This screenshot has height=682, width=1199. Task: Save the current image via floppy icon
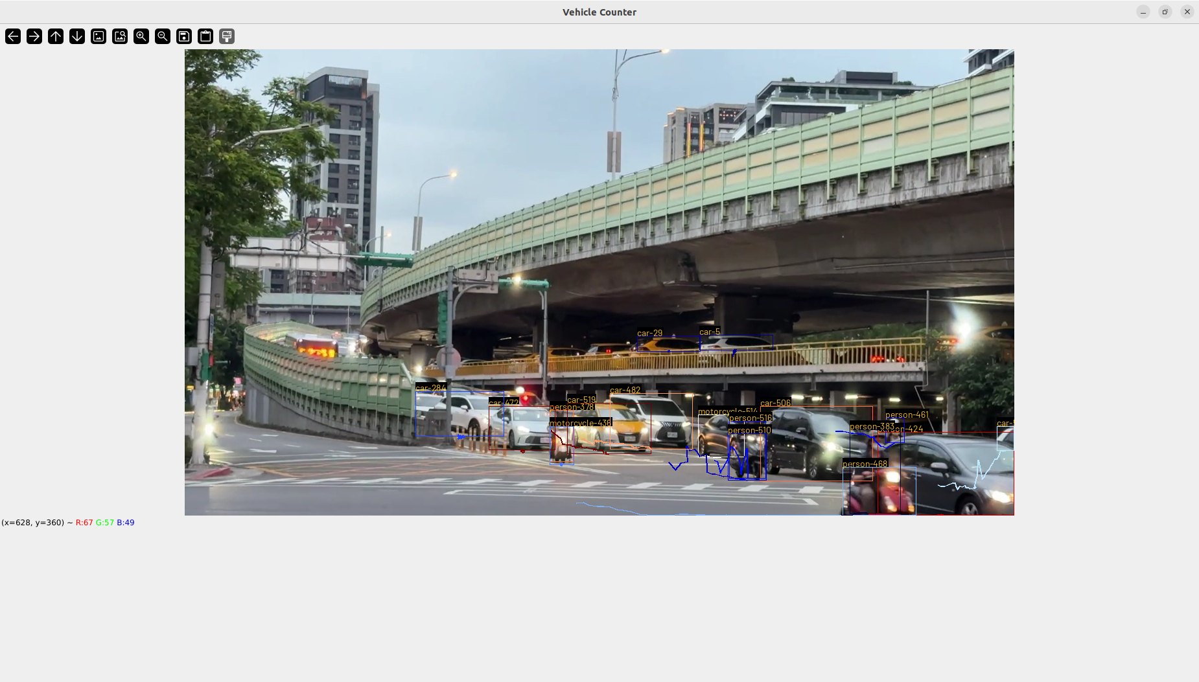184,36
